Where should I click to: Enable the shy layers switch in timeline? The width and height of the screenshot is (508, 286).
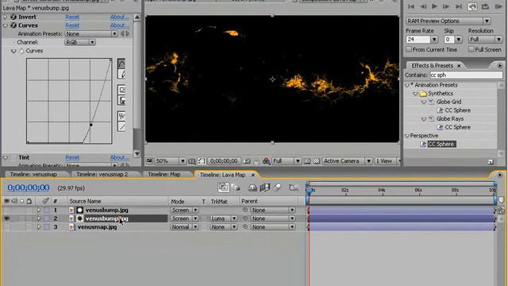tap(252, 187)
